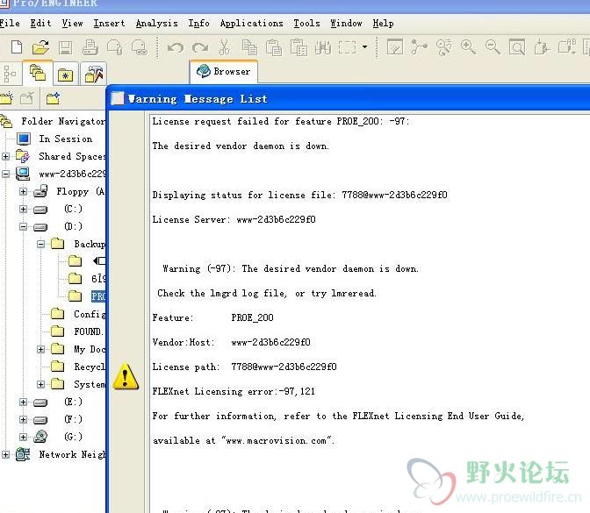Expand the Shared Spaces node
The width and height of the screenshot is (590, 513).
click(5, 156)
